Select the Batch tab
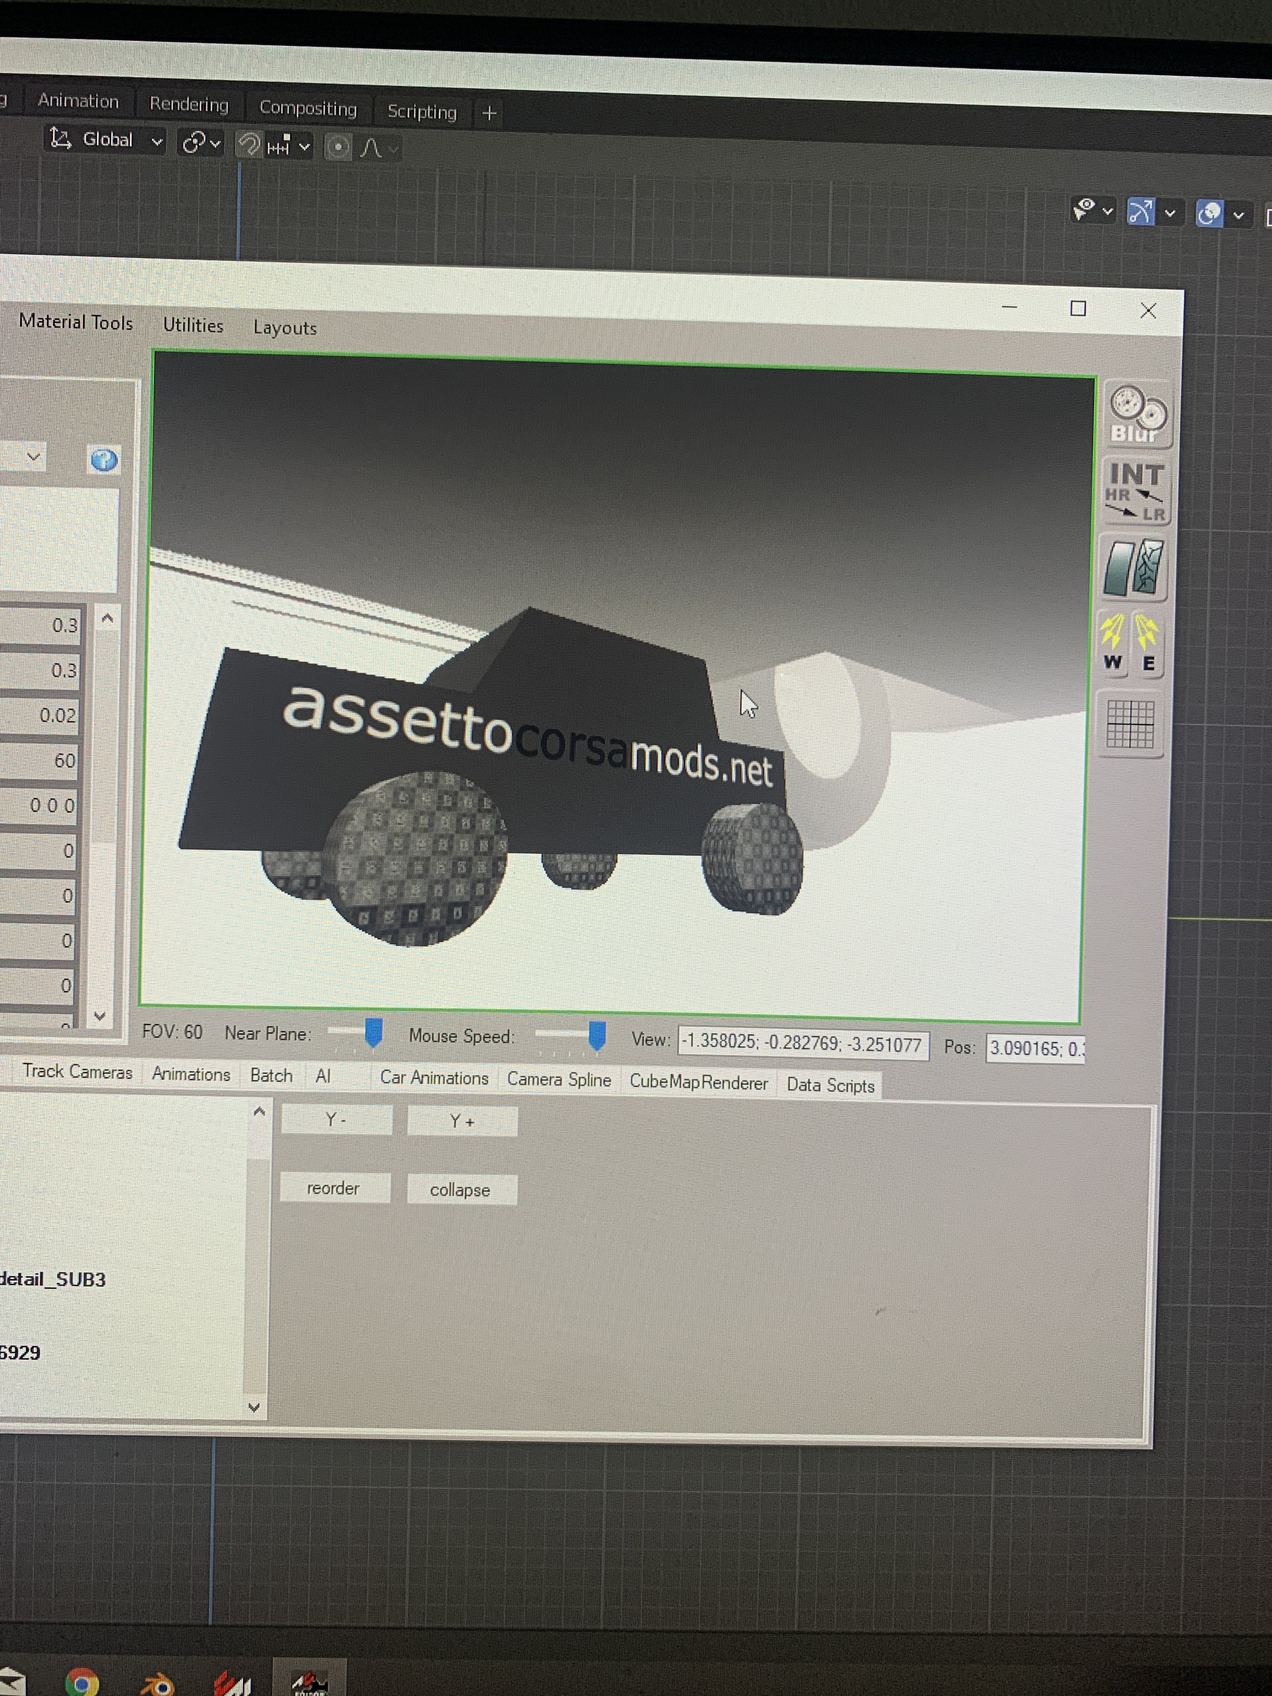1272x1696 pixels. pos(271,1075)
